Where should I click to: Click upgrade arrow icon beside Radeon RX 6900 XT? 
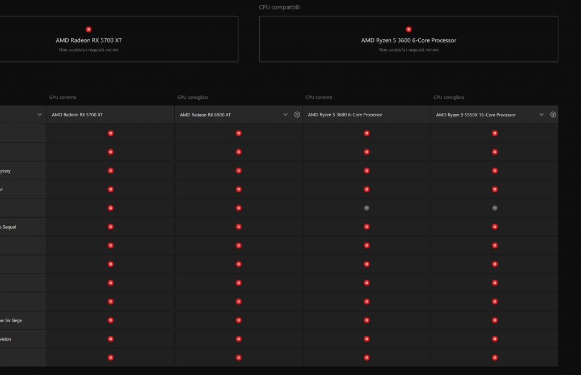pyautogui.click(x=297, y=115)
